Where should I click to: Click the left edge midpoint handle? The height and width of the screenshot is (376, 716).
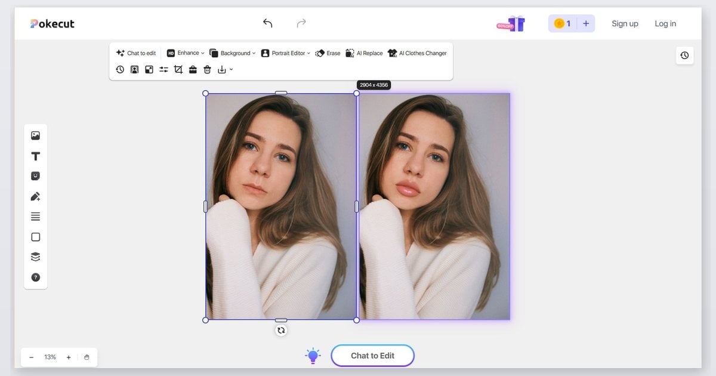206,207
